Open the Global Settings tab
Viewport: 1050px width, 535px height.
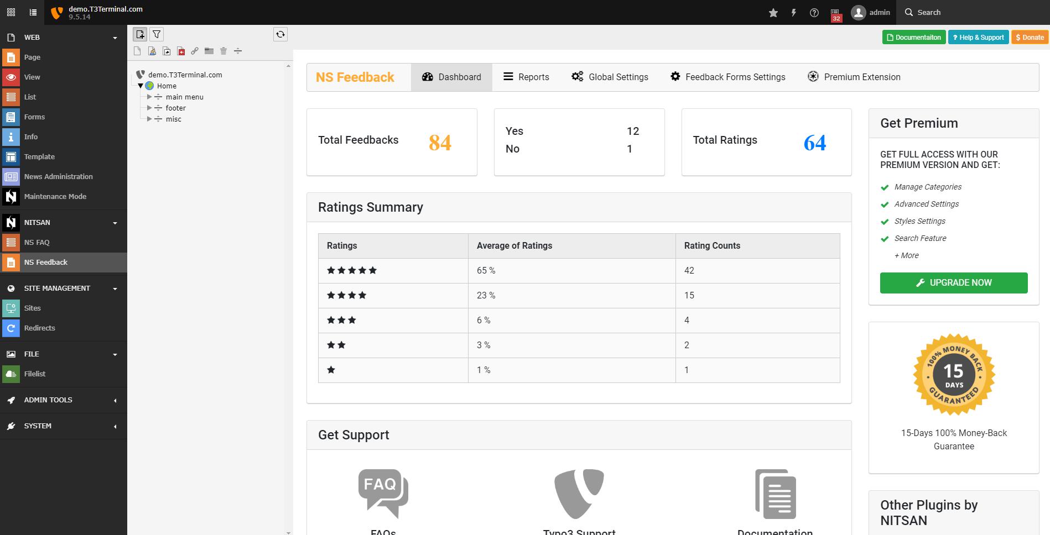(x=610, y=77)
